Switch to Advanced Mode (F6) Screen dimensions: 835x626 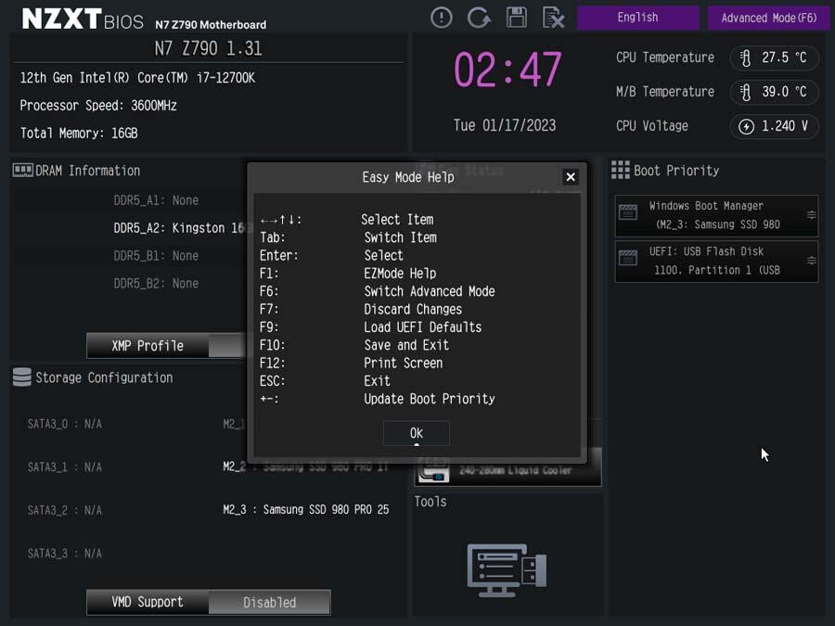tap(768, 18)
